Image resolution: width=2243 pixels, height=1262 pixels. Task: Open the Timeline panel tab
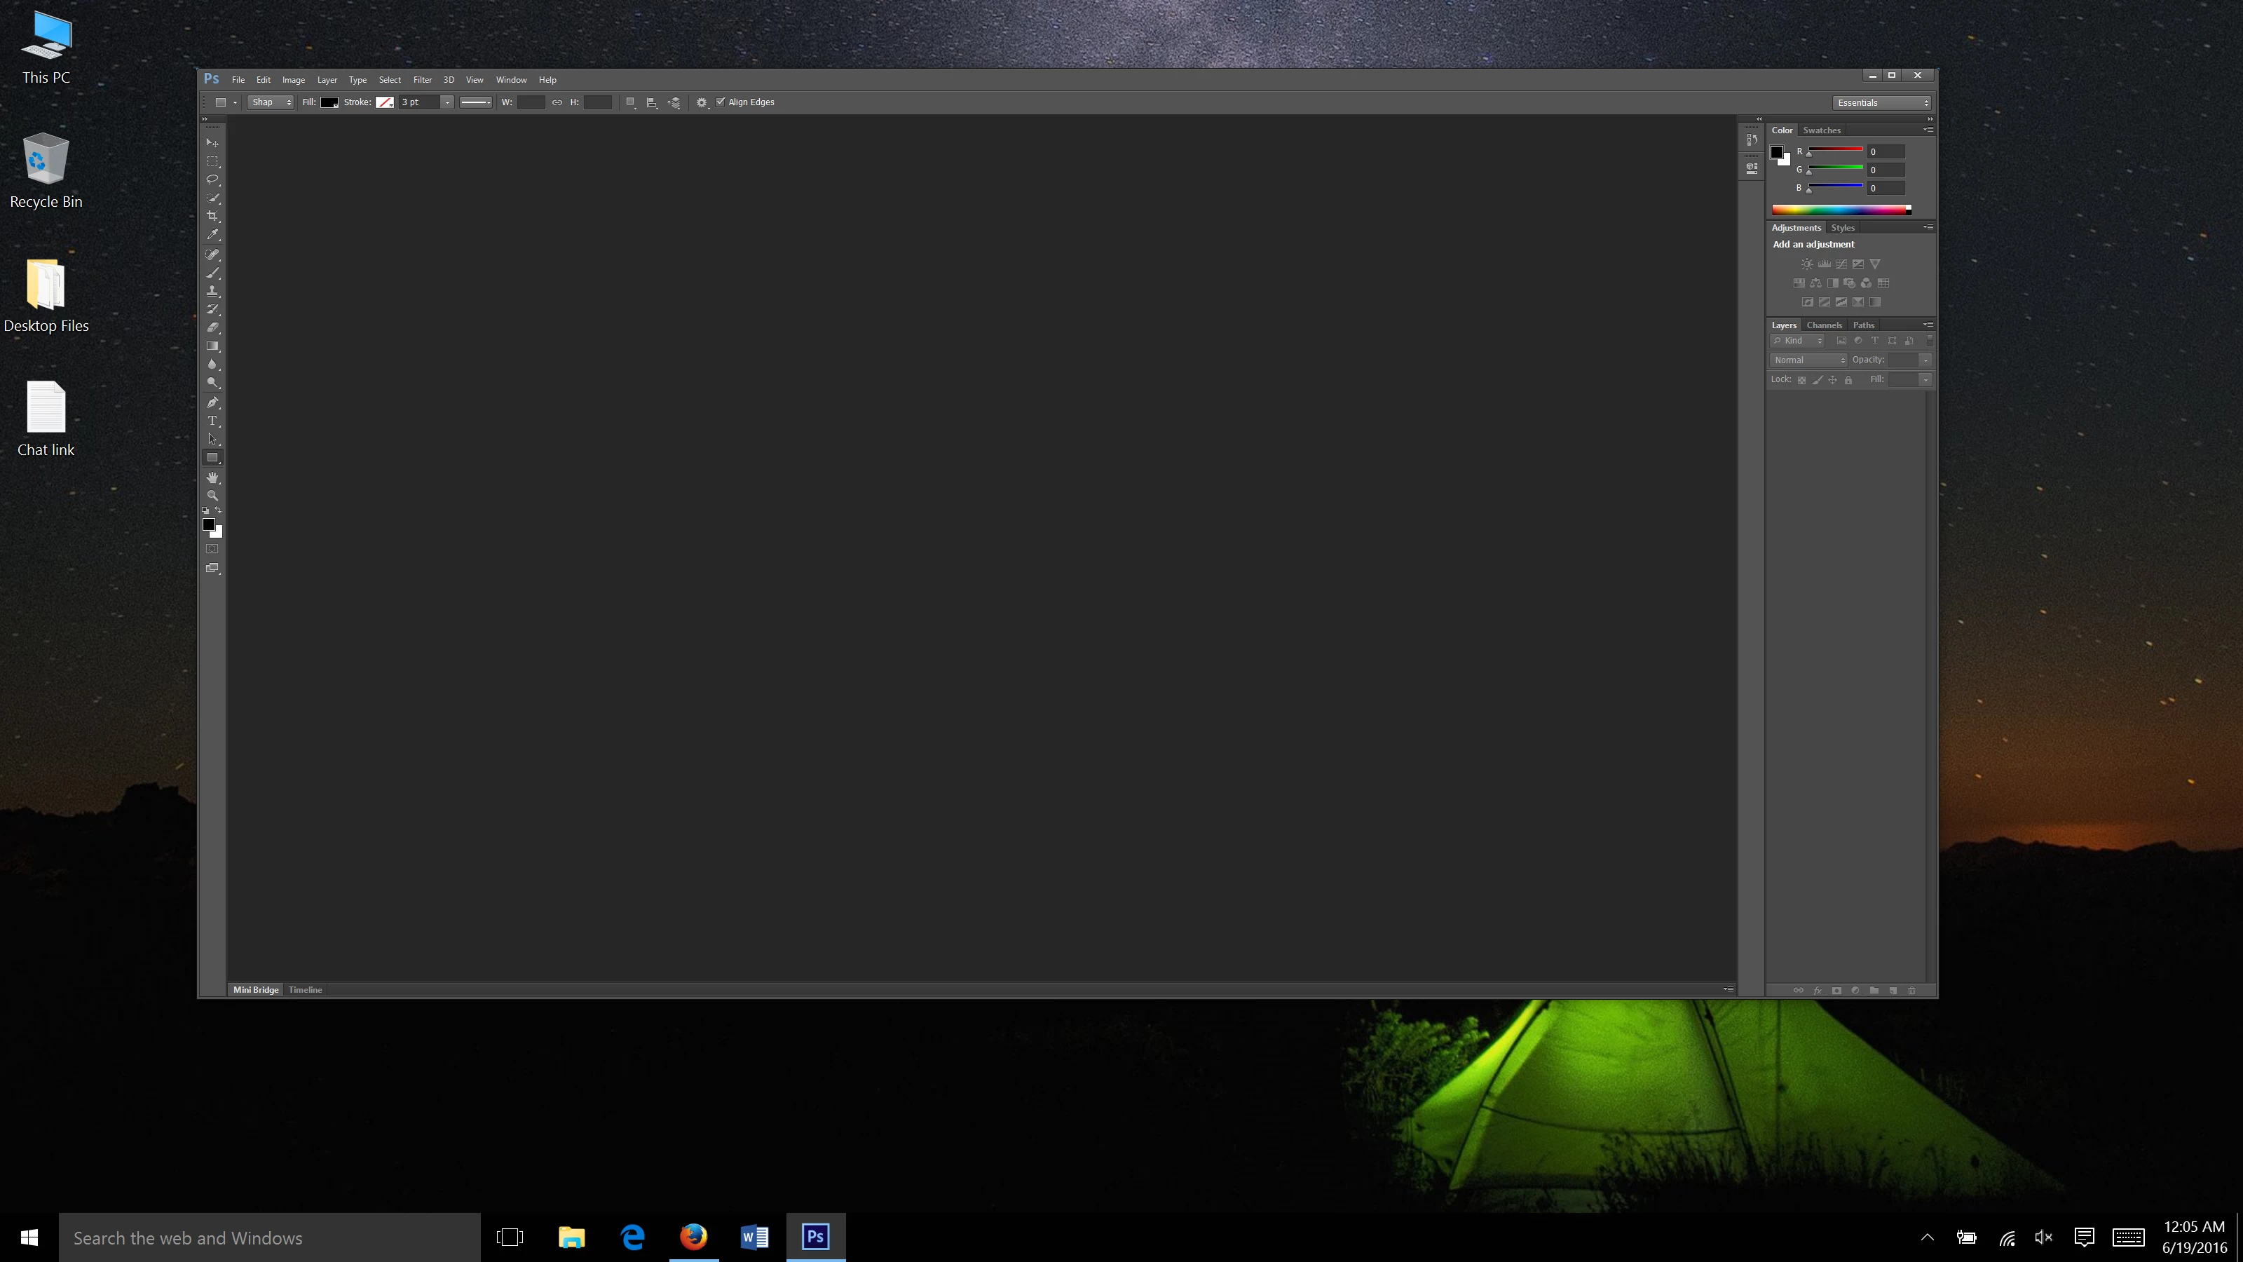pos(305,989)
